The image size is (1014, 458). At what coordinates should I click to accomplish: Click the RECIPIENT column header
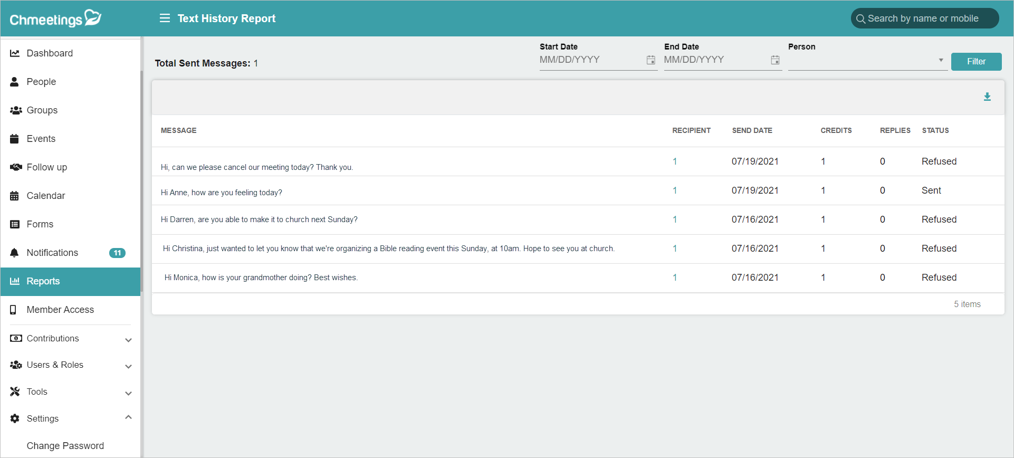tap(691, 130)
